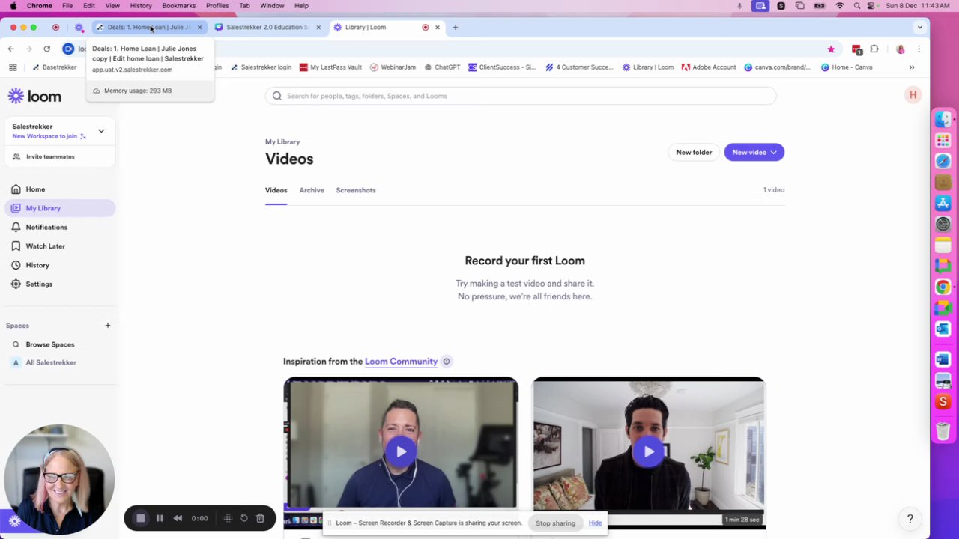This screenshot has width=959, height=539.
Task: Focus the Loom search field
Action: click(521, 96)
